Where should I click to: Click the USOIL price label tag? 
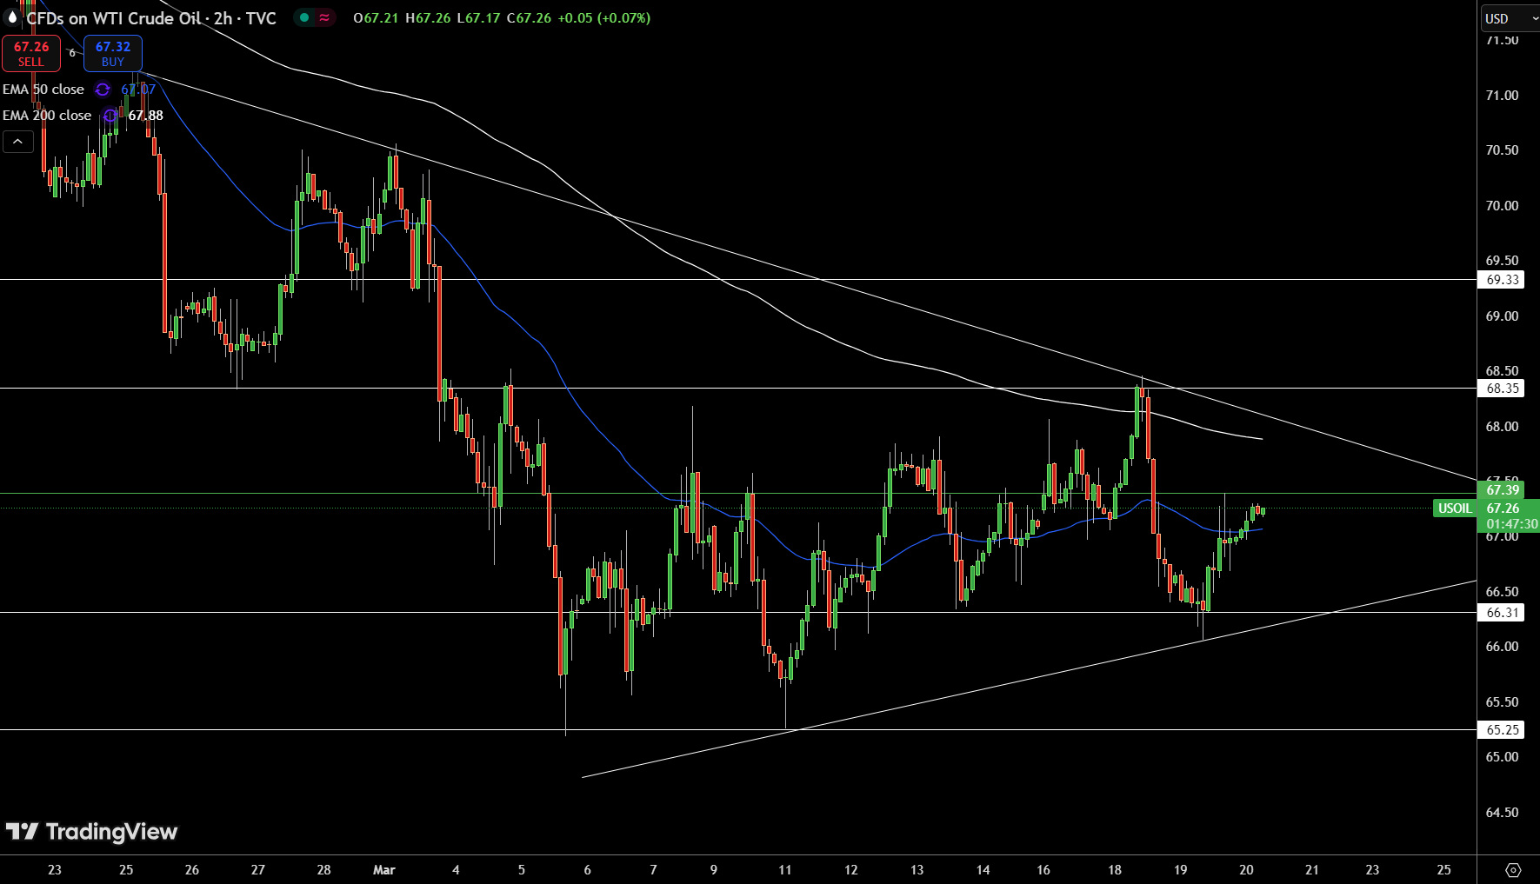pyautogui.click(x=1455, y=508)
